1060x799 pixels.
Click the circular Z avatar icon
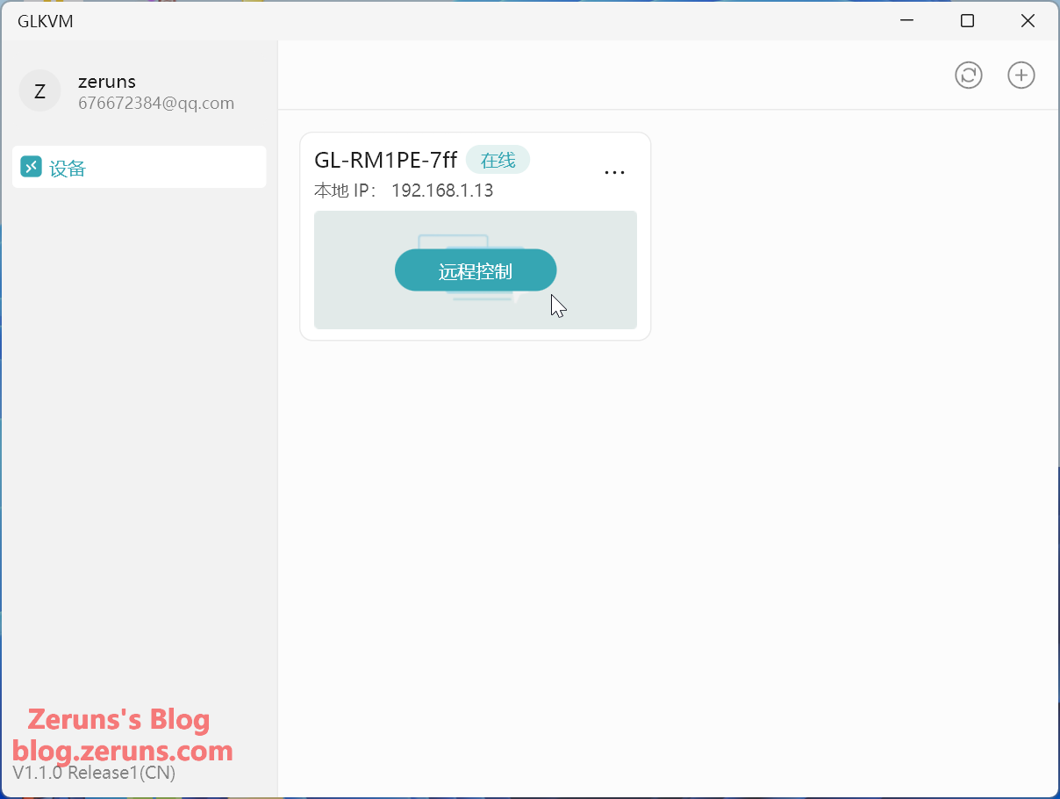click(x=39, y=91)
